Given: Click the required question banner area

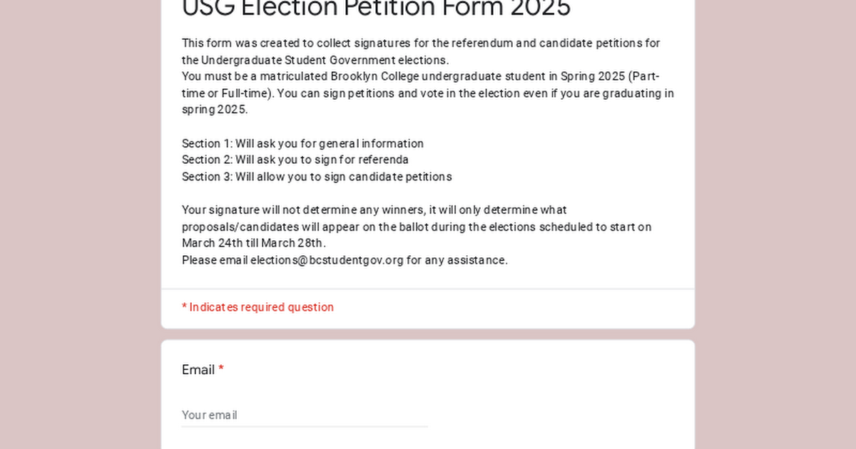Looking at the screenshot, I should (x=428, y=306).
